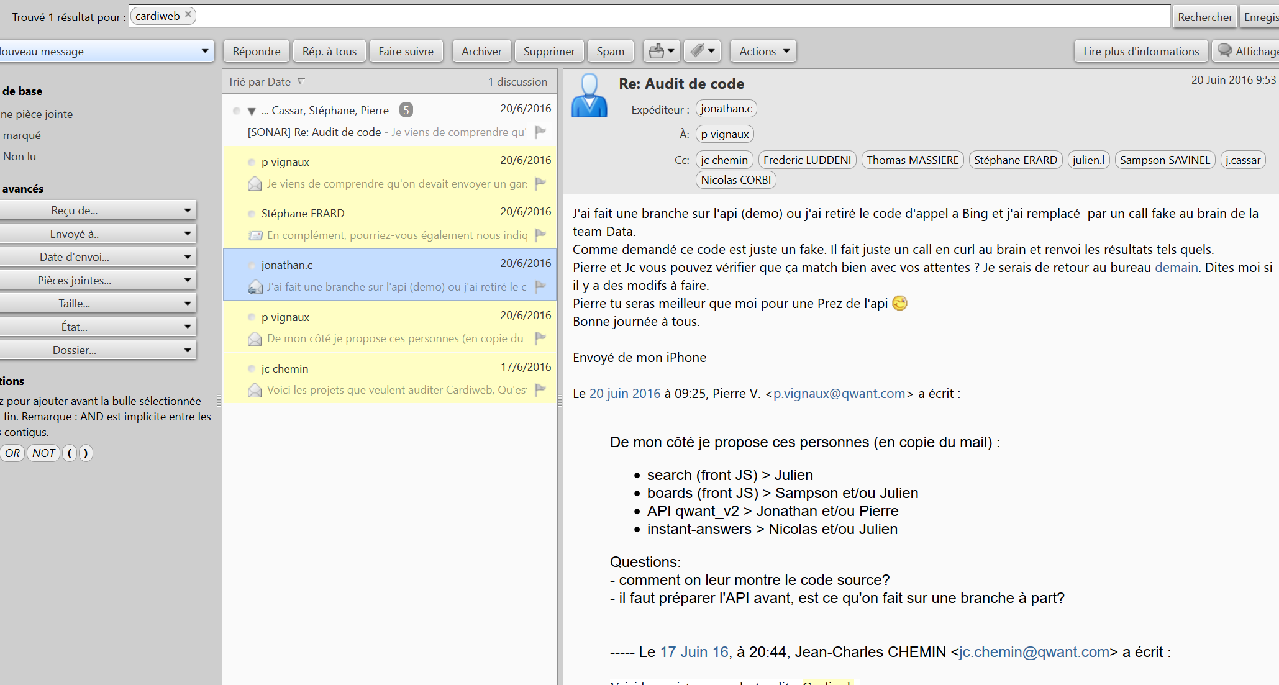Screen dimensions: 1279x685
Task: Click the p vignaux recipient bubble
Action: (725, 134)
